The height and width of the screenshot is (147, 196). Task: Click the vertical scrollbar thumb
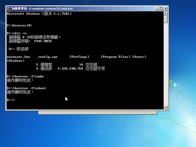click(x=166, y=19)
